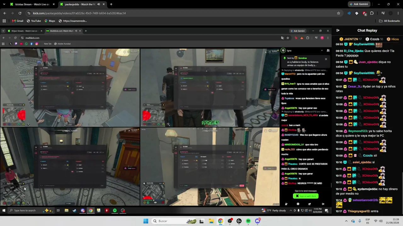Bookmark this page with the star icon

338,13
